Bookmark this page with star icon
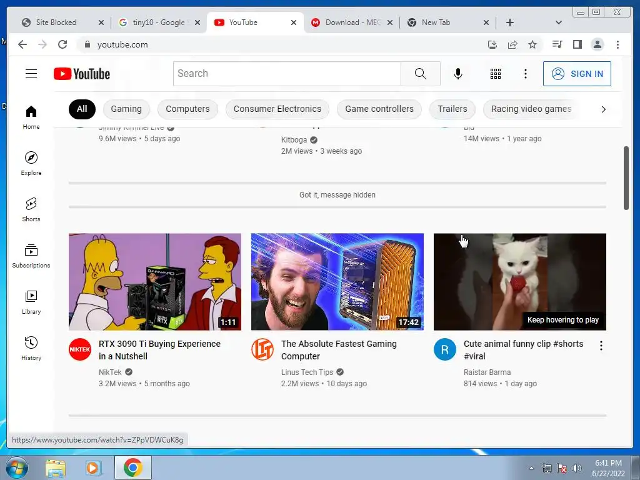This screenshot has height=480, width=640. tap(532, 44)
